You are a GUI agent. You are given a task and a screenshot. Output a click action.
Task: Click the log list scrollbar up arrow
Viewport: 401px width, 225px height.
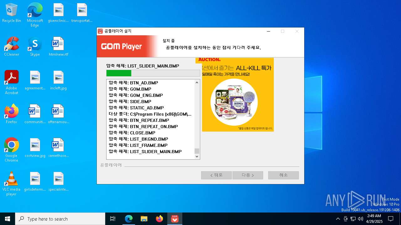click(x=197, y=82)
